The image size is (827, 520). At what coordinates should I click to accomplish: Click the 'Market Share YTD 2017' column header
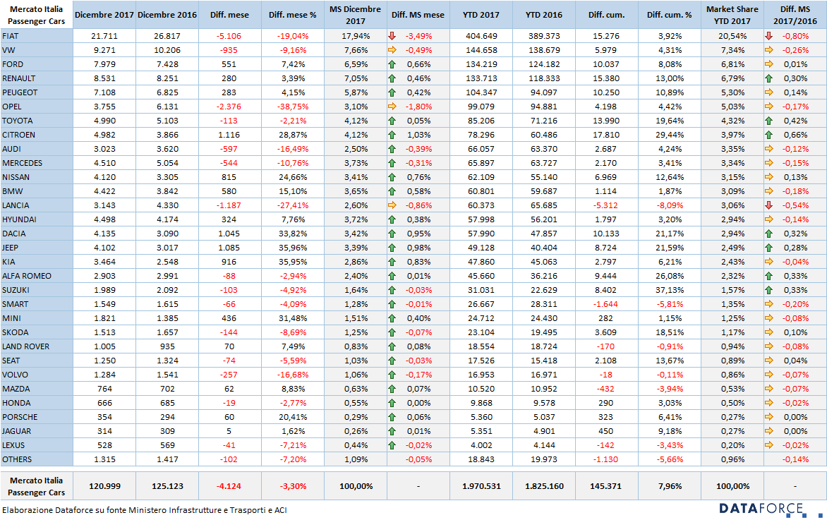pyautogui.click(x=732, y=15)
